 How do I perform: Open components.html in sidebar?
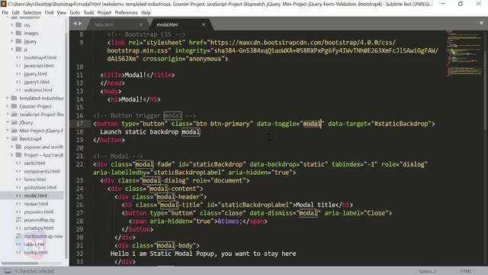(42, 171)
